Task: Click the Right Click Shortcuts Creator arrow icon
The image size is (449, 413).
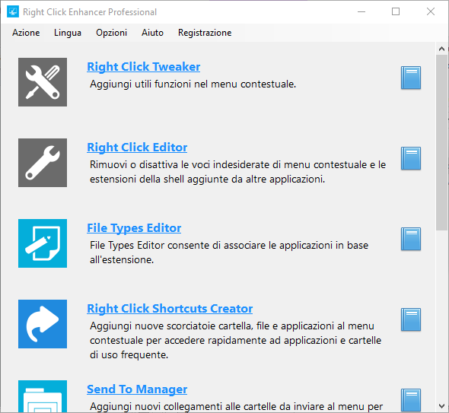Action: (43, 324)
